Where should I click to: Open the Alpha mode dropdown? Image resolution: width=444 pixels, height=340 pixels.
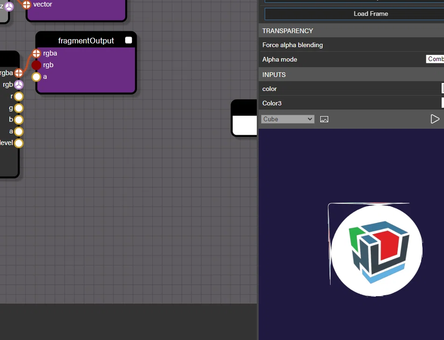coord(435,59)
